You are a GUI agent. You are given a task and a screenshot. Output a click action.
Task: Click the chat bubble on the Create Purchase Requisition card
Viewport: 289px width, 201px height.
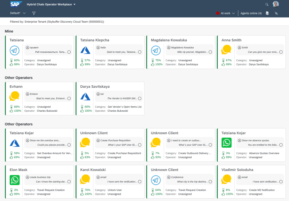[x=85, y=143]
